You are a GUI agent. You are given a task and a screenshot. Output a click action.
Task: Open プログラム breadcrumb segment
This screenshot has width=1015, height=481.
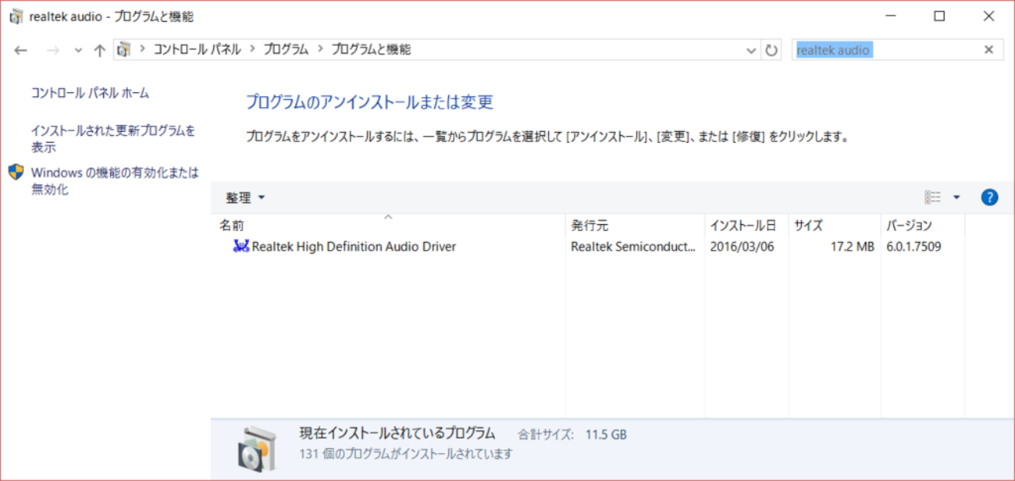(x=286, y=49)
